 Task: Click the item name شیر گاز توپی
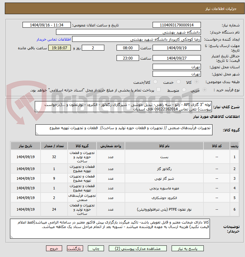coord(164,178)
